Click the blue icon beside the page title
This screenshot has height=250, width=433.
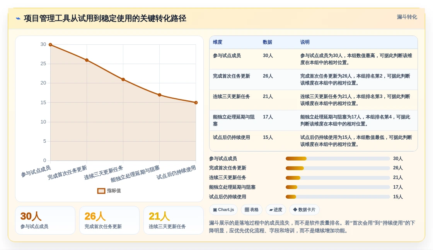(x=18, y=19)
